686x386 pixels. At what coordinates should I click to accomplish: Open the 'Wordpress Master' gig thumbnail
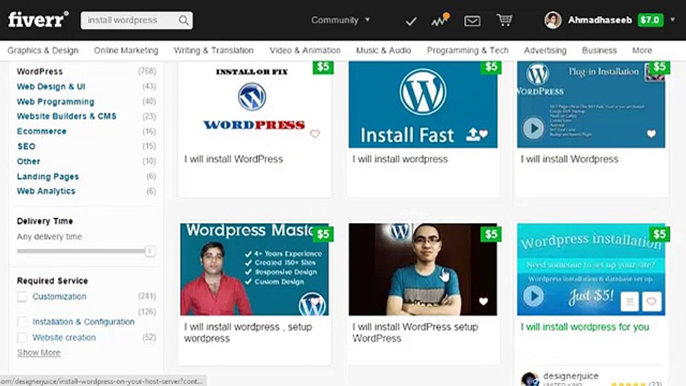click(x=255, y=269)
